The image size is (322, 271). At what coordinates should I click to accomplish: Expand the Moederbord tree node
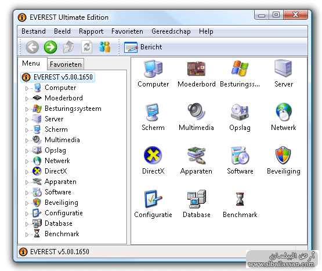pos(27,99)
